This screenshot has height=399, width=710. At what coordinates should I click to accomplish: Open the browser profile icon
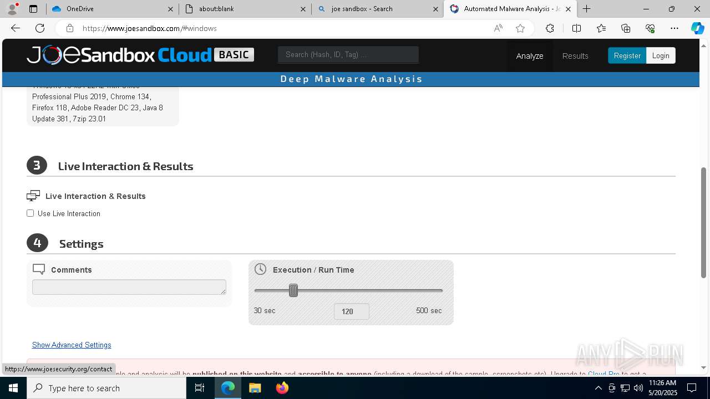(x=12, y=9)
